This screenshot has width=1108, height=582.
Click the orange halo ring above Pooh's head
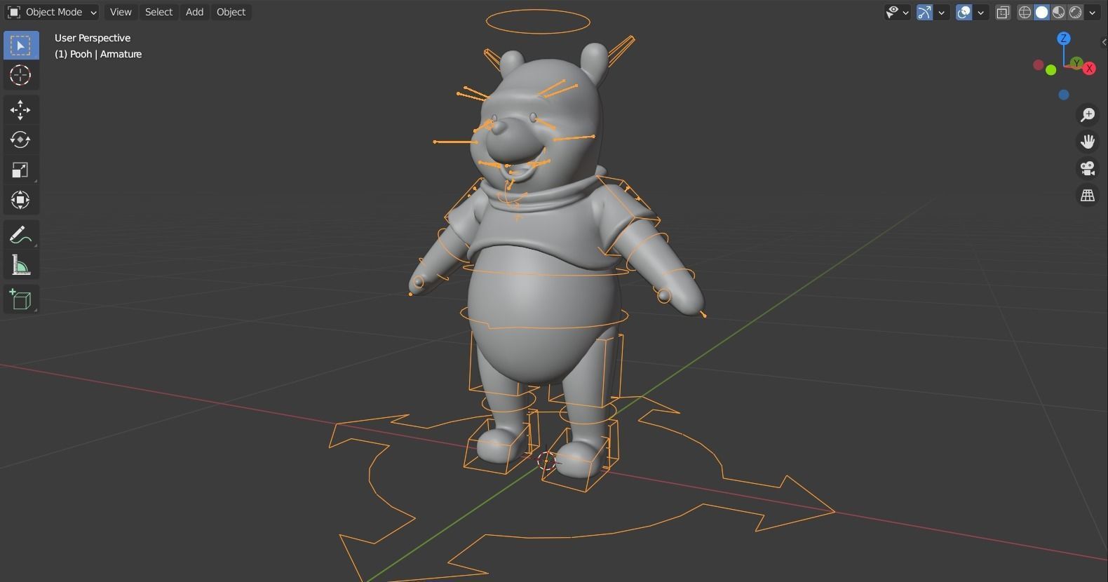538,22
